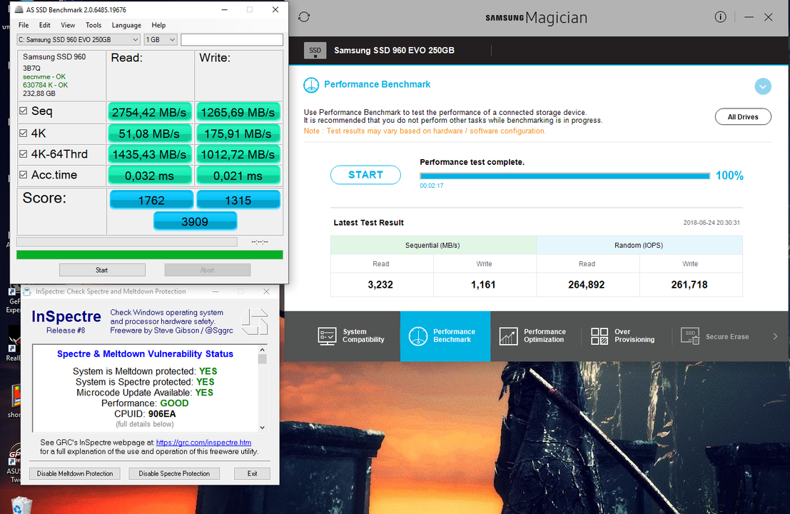The height and width of the screenshot is (514, 790).
Task: Click the Exit button in InSpectre
Action: click(253, 474)
